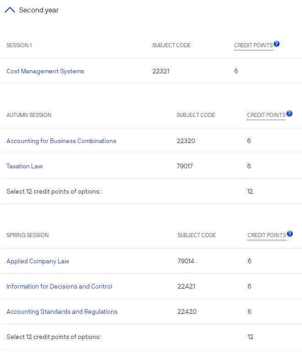Open Information for Decisions and Control link
The width and height of the screenshot is (302, 361).
point(59,286)
